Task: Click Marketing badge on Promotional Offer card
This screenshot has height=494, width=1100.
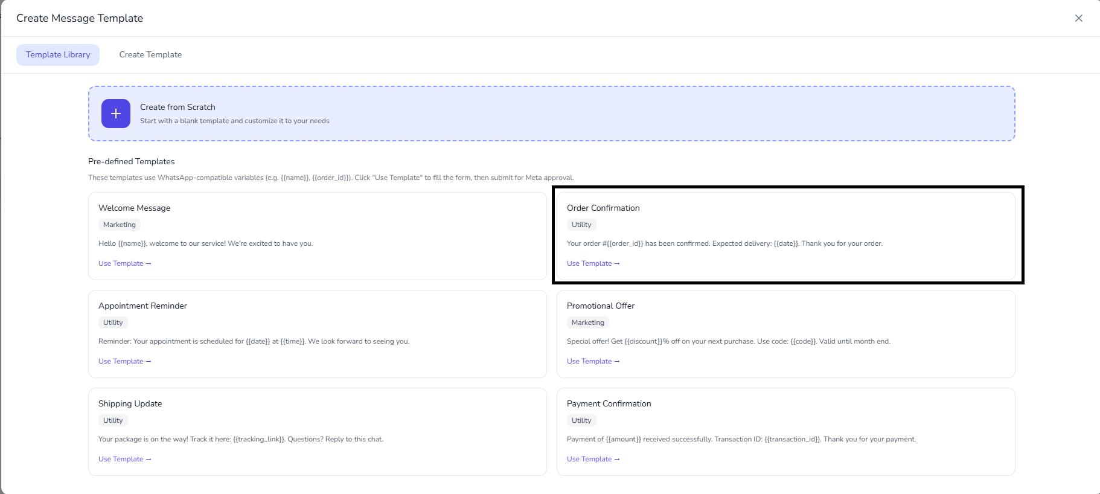Action: point(587,322)
